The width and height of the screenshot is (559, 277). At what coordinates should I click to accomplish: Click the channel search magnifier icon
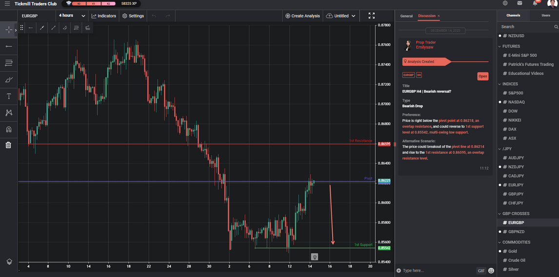(x=556, y=27)
